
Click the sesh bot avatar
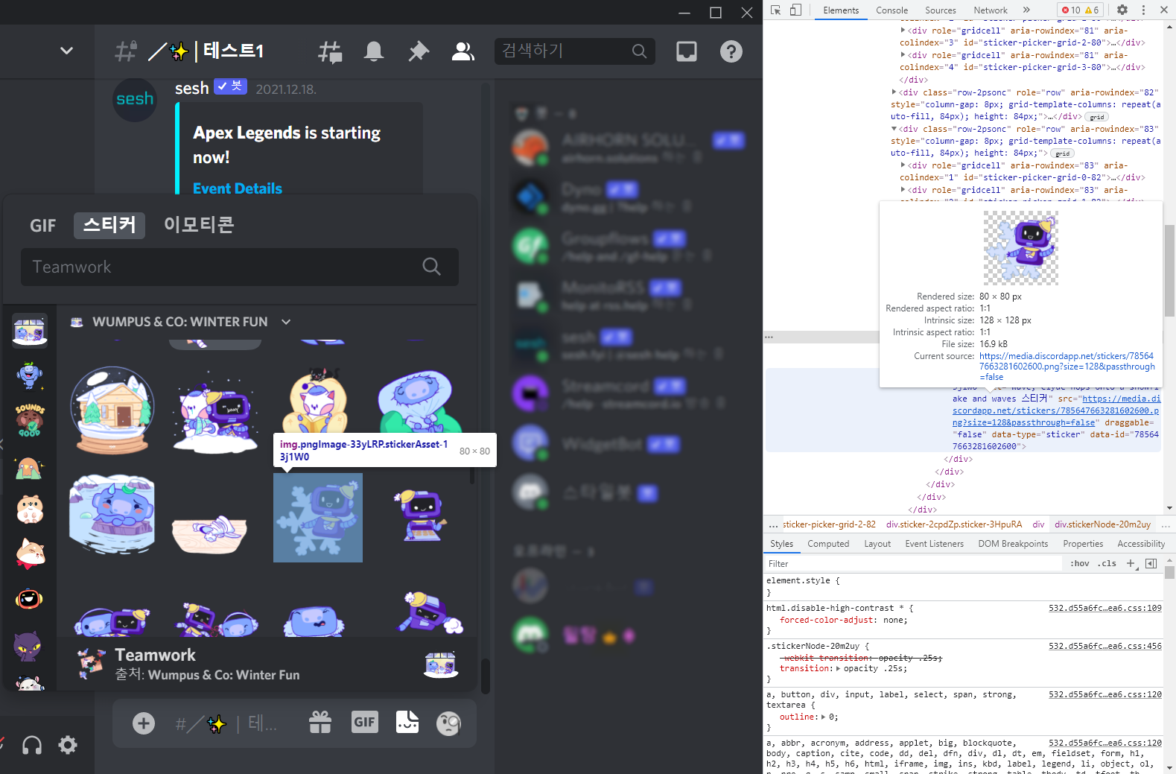(x=135, y=100)
